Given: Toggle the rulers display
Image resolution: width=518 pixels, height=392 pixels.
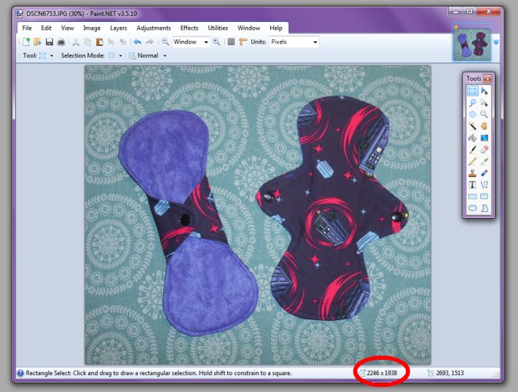Looking at the screenshot, I should [243, 42].
